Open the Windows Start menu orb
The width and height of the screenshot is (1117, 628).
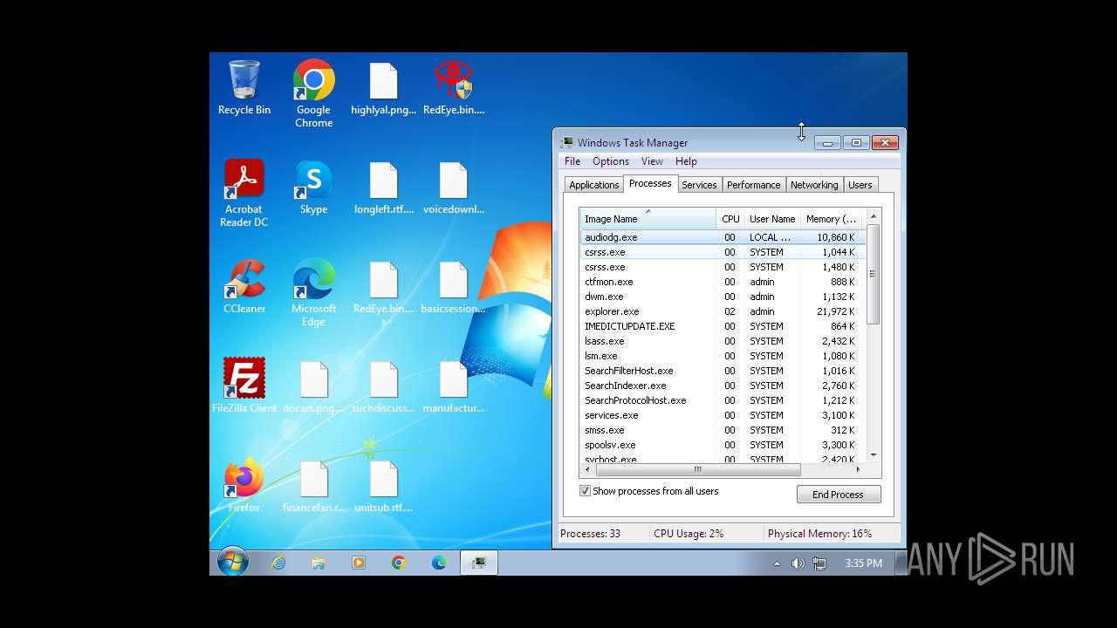click(x=232, y=563)
